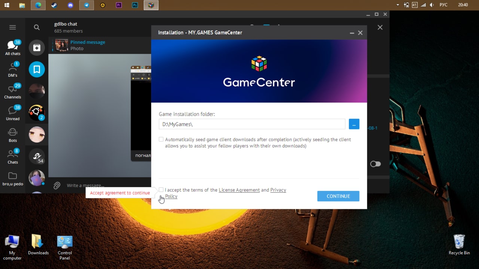The height and width of the screenshot is (269, 479).
Task: Select the All chats folder in Telegram
Action: [x=13, y=48]
